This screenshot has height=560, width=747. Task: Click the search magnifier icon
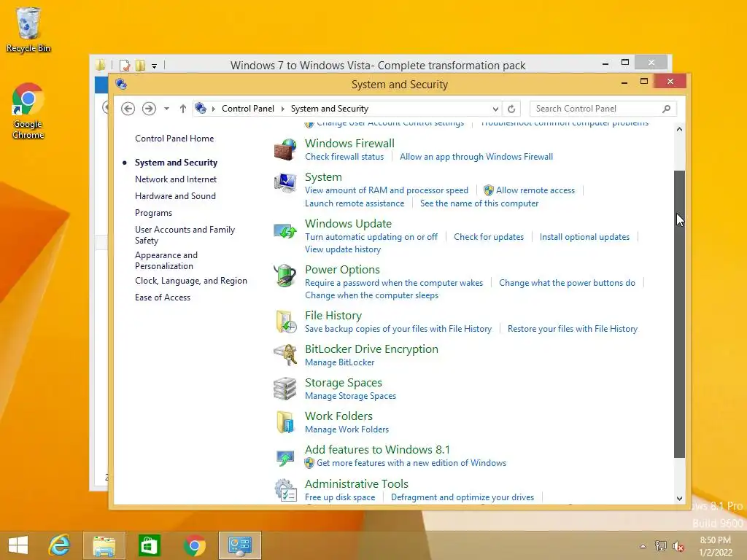[x=666, y=109]
